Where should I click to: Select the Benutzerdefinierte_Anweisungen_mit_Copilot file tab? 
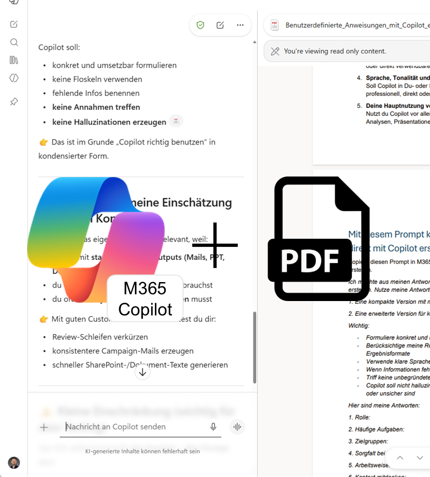(347, 25)
